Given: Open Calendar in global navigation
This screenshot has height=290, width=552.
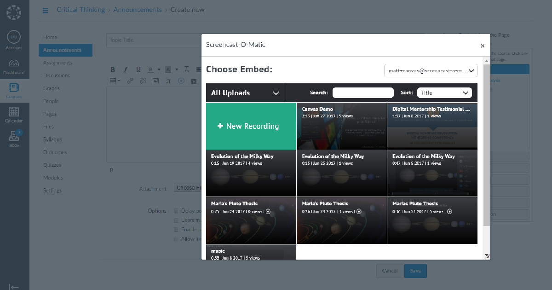Looking at the screenshot, I should click(x=14, y=115).
